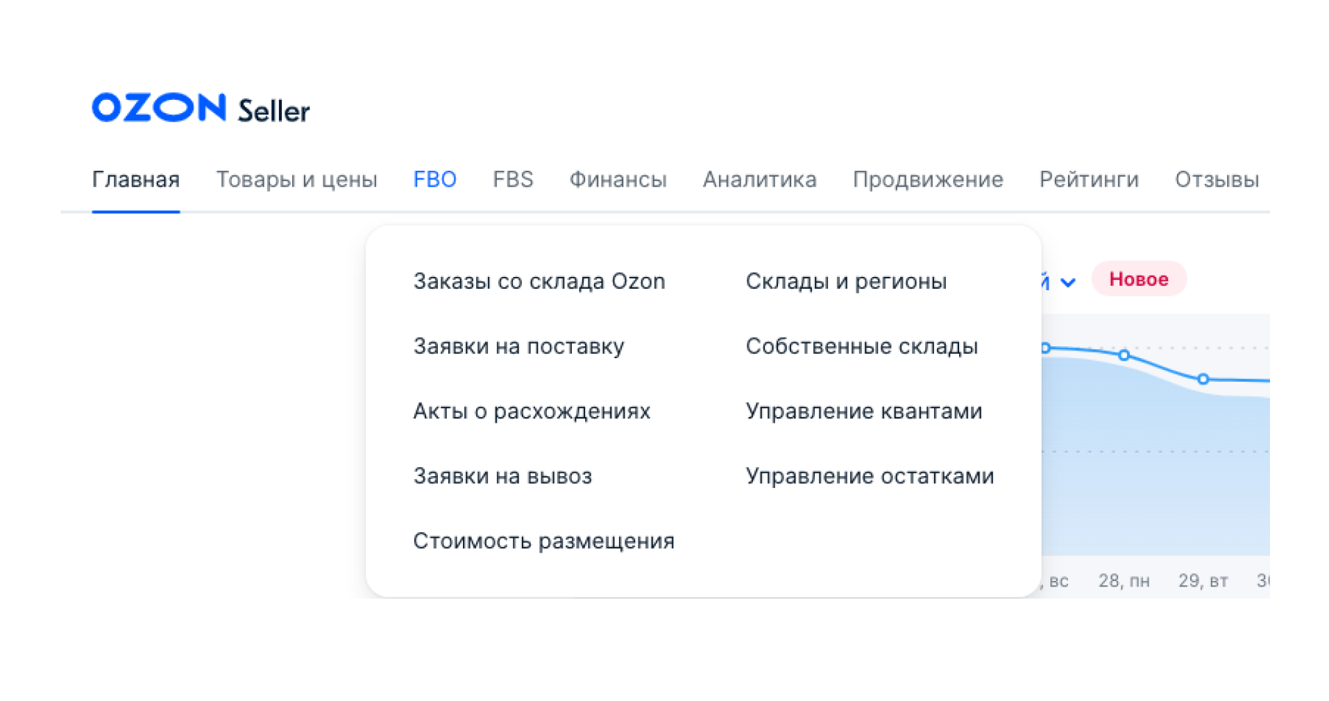This screenshot has height=701, width=1329.
Task: Click the 29, вт axis label
Action: click(1203, 580)
